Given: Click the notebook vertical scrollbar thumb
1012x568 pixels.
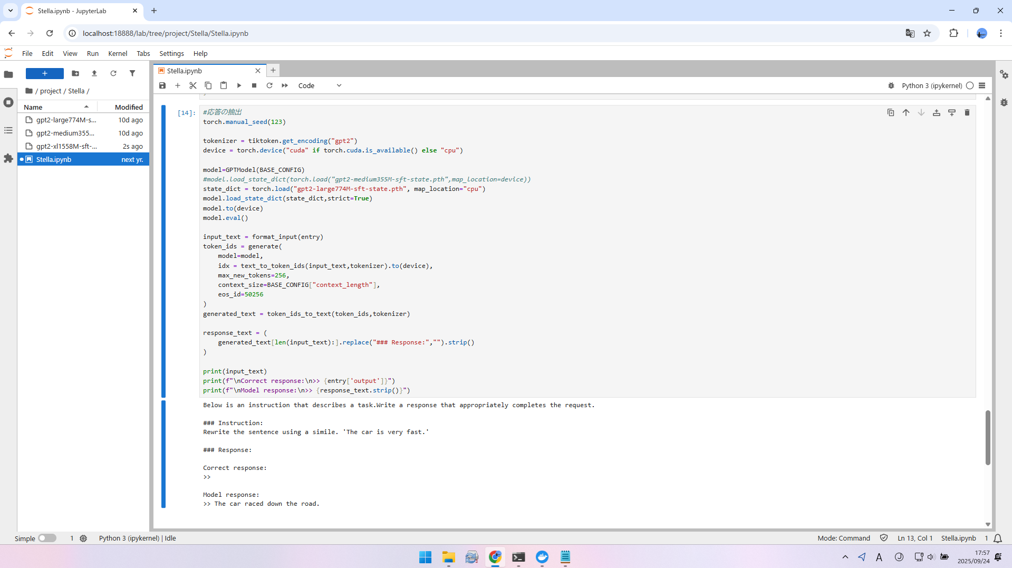Looking at the screenshot, I should [987, 437].
